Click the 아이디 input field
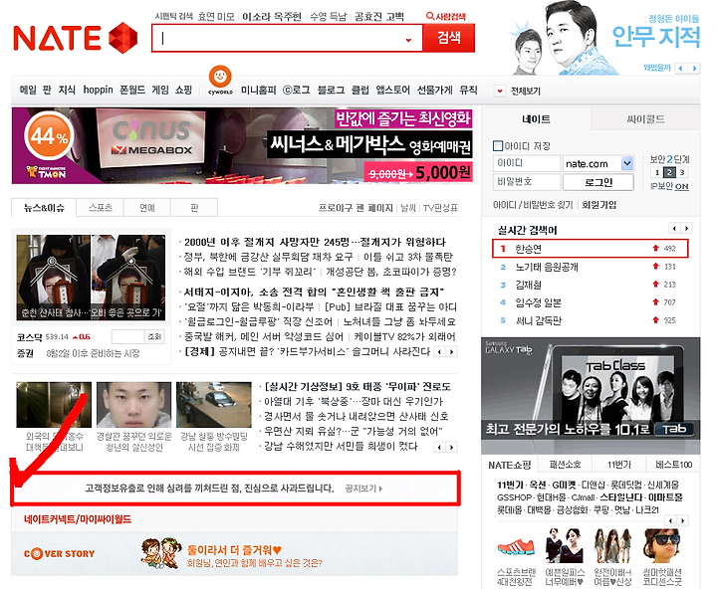Image resolution: width=717 pixels, height=589 pixels. coord(527,163)
